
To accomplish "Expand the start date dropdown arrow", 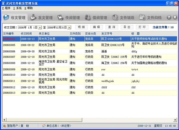I will coord(40,27).
